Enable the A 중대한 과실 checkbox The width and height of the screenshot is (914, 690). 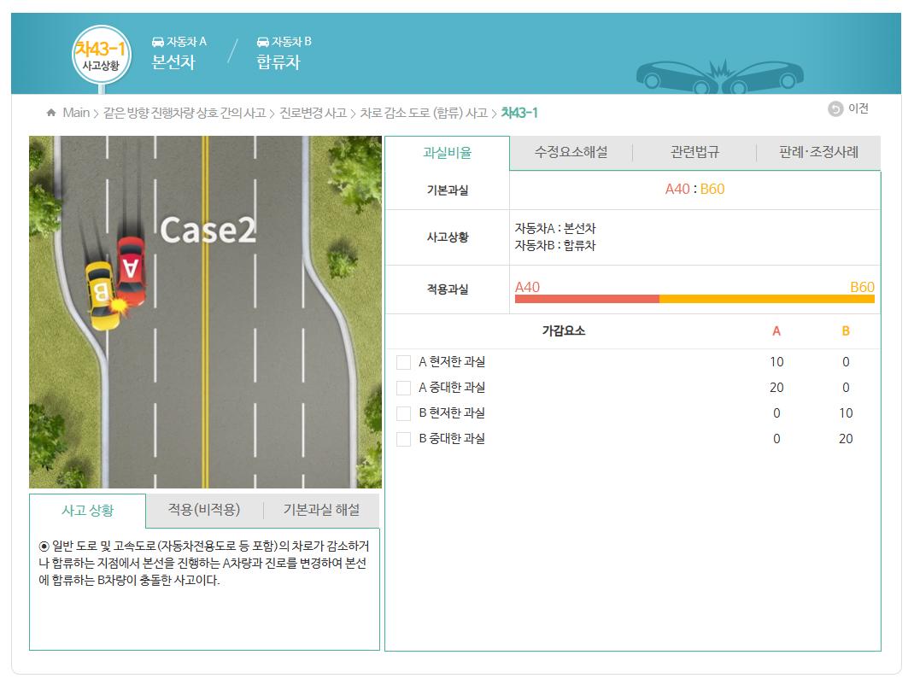tap(404, 388)
